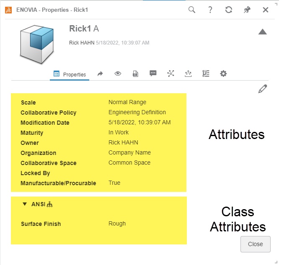Viewport: 292px width, 265px height.
Task: Select the Engineering Definition value
Action: coord(137,113)
